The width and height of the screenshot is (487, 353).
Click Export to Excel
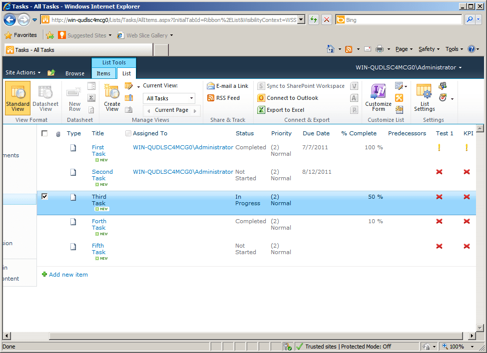tap(281, 110)
